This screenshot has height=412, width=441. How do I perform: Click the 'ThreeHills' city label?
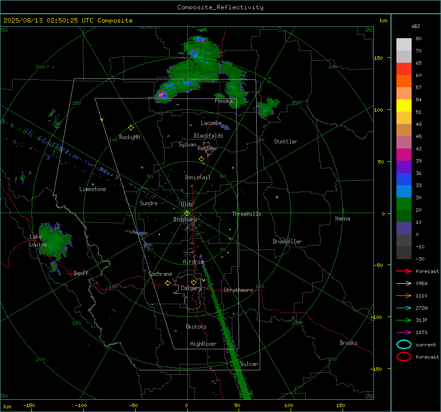pyautogui.click(x=246, y=214)
